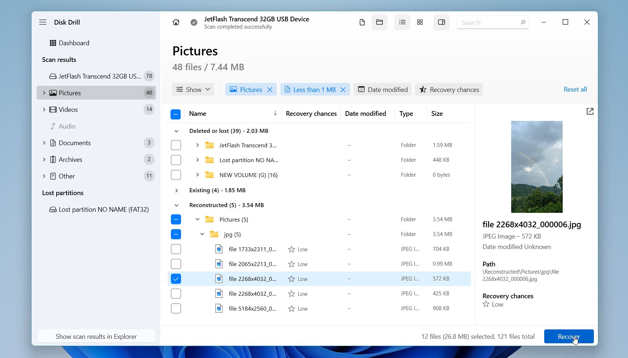628x358 pixels.
Task: Click Reset all filters link
Action: [575, 89]
